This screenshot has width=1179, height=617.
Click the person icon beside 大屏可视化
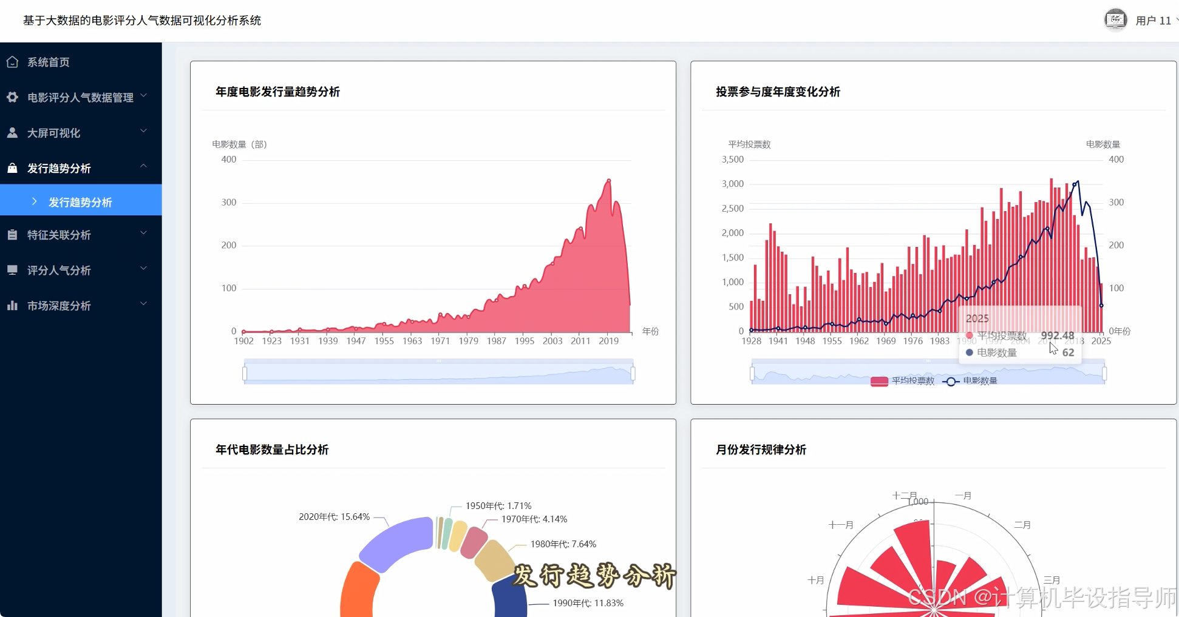coord(12,133)
